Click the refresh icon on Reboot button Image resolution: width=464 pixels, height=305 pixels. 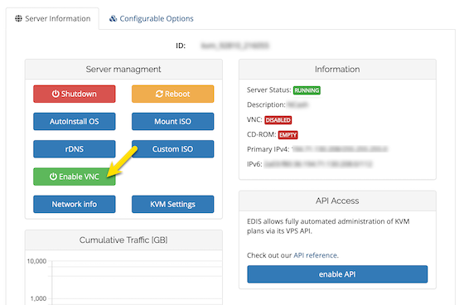159,94
